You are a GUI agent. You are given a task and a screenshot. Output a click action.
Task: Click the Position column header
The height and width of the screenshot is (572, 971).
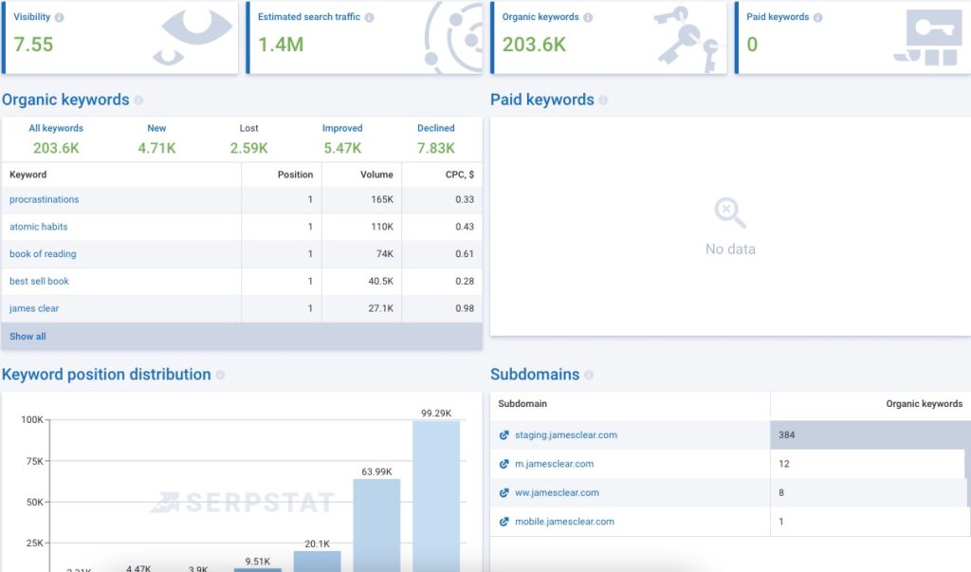[296, 175]
